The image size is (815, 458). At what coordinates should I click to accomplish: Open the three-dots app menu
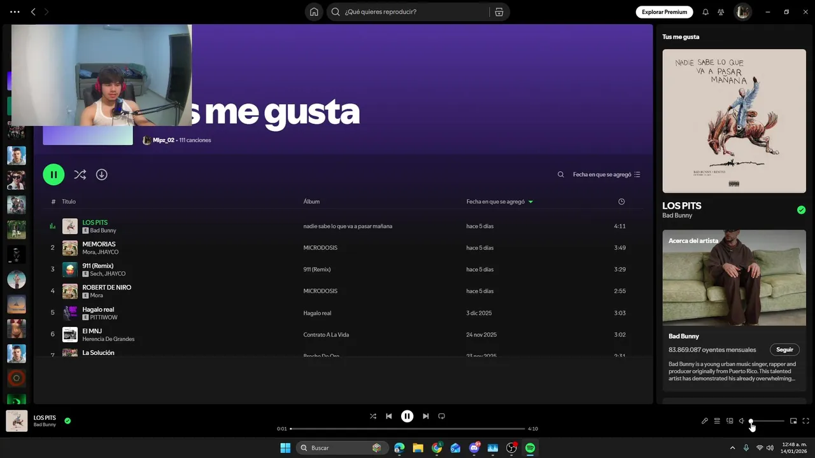pyautogui.click(x=15, y=11)
